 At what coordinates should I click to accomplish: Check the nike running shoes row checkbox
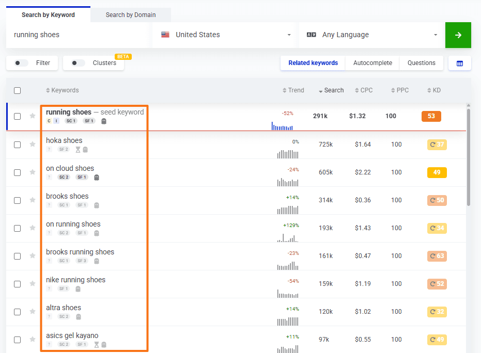coord(18,284)
